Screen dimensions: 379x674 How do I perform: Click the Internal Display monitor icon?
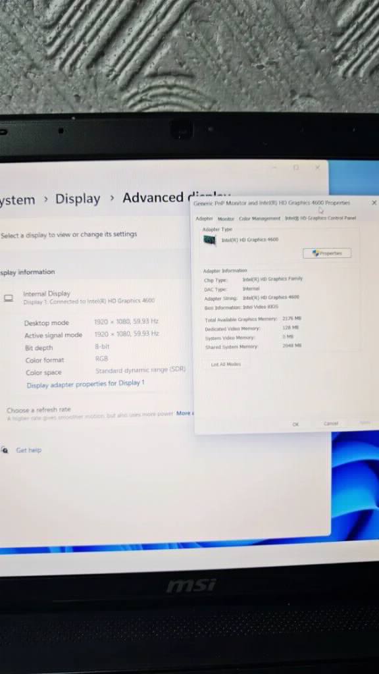(x=9, y=298)
